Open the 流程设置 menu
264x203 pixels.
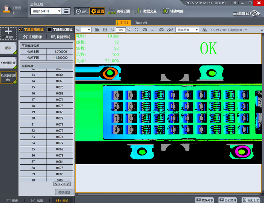(119, 11)
